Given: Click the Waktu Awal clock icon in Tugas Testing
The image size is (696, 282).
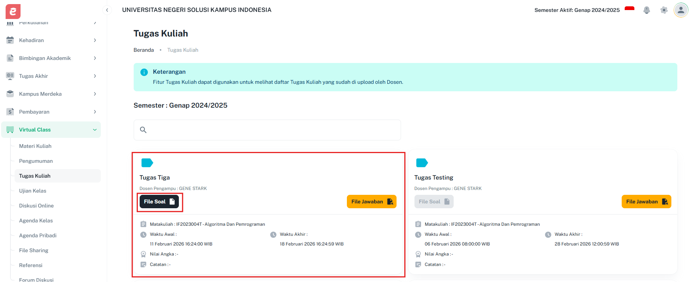Looking at the screenshot, I should (418, 235).
